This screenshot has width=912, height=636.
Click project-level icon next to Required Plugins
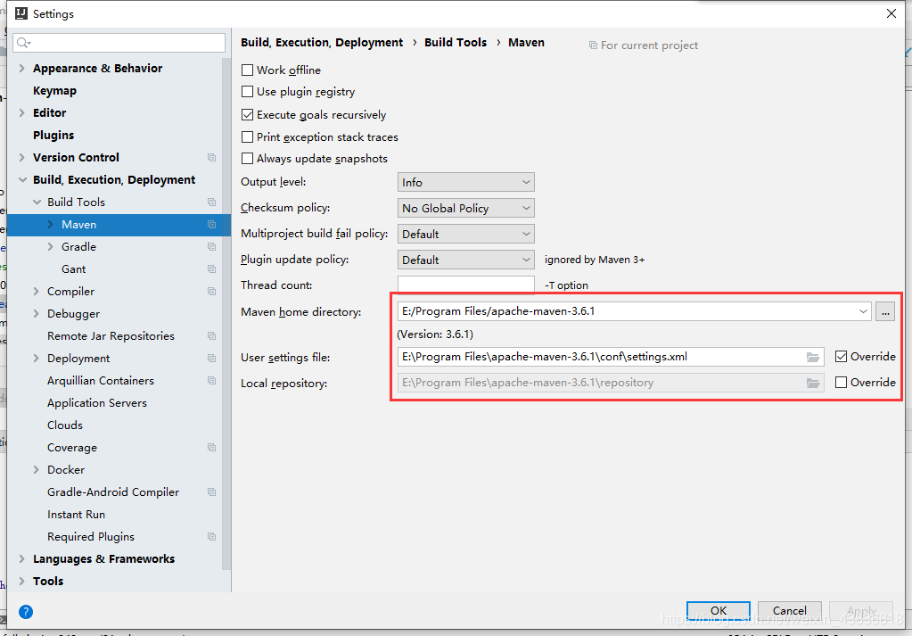point(211,536)
